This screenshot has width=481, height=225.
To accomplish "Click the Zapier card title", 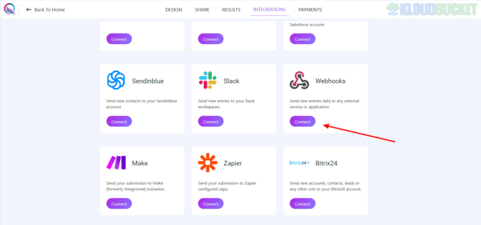I will 233,163.
